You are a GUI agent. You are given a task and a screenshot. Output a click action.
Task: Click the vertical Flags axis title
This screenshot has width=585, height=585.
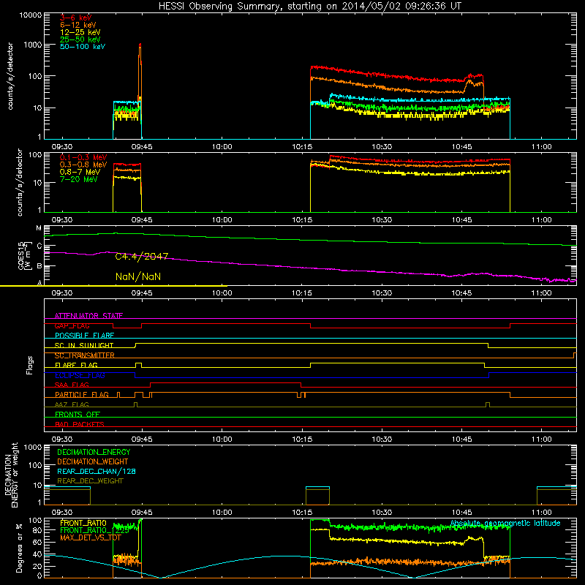(x=30, y=365)
